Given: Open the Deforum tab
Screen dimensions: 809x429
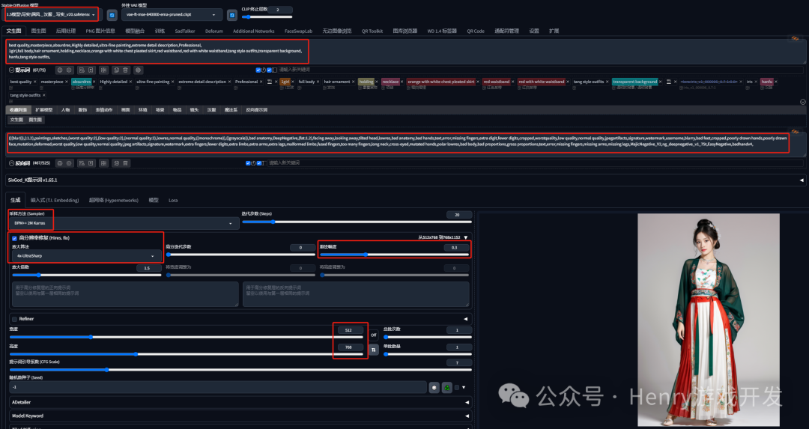Looking at the screenshot, I should (x=214, y=31).
